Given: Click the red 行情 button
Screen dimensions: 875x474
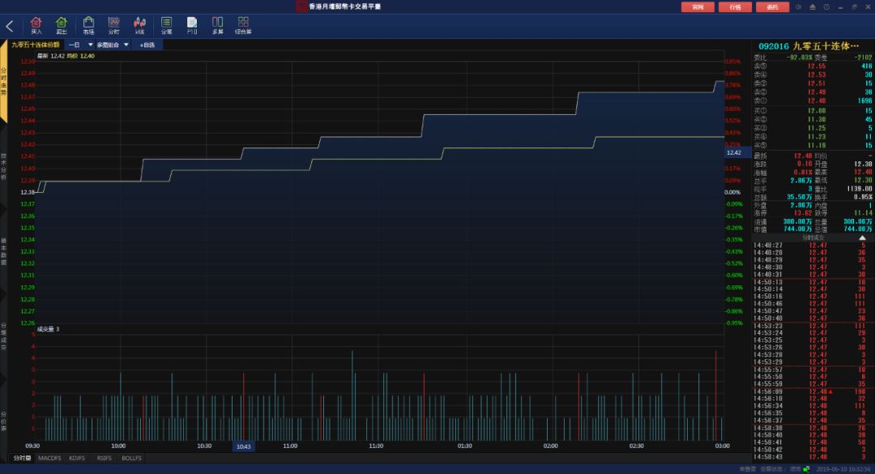Looking at the screenshot, I should coord(736,7).
